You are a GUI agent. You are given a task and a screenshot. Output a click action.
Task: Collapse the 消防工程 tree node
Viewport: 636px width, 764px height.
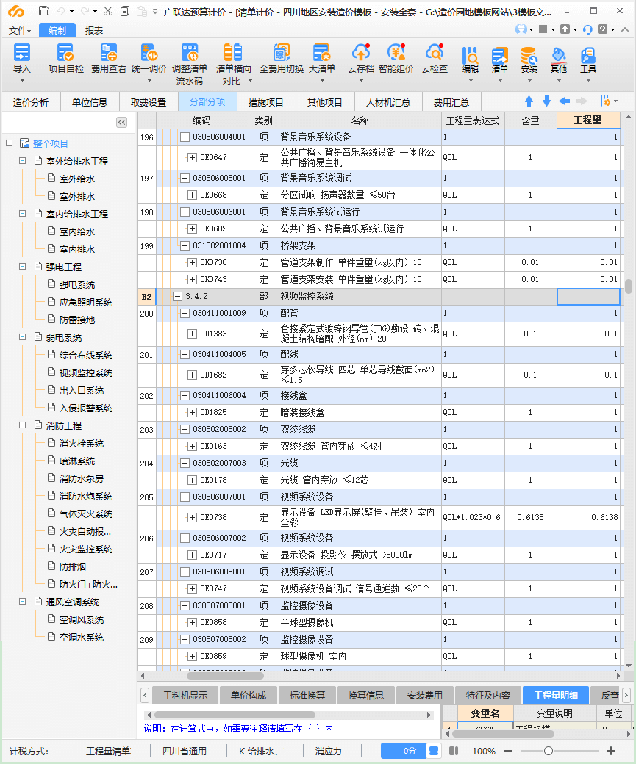[x=23, y=426]
